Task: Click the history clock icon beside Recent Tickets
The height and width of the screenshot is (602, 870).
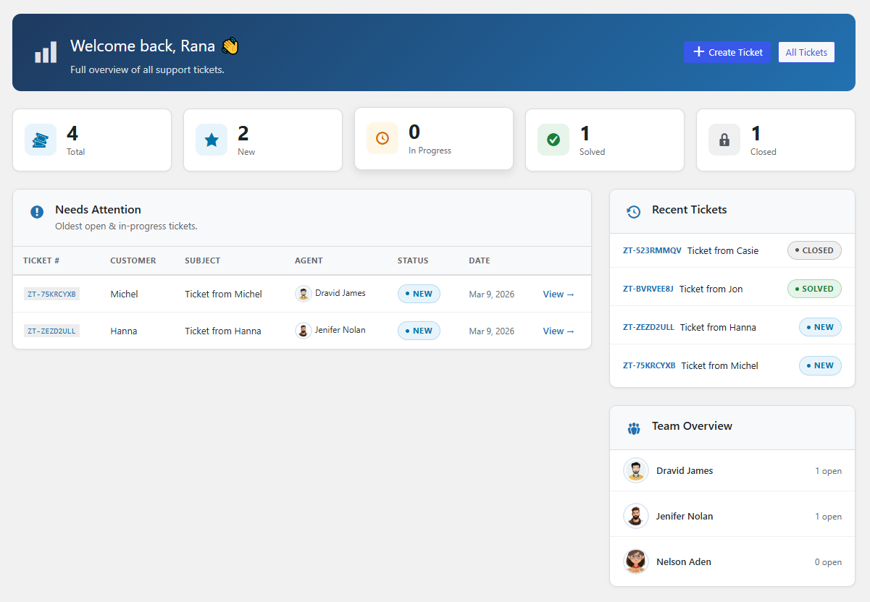Action: [x=633, y=212]
